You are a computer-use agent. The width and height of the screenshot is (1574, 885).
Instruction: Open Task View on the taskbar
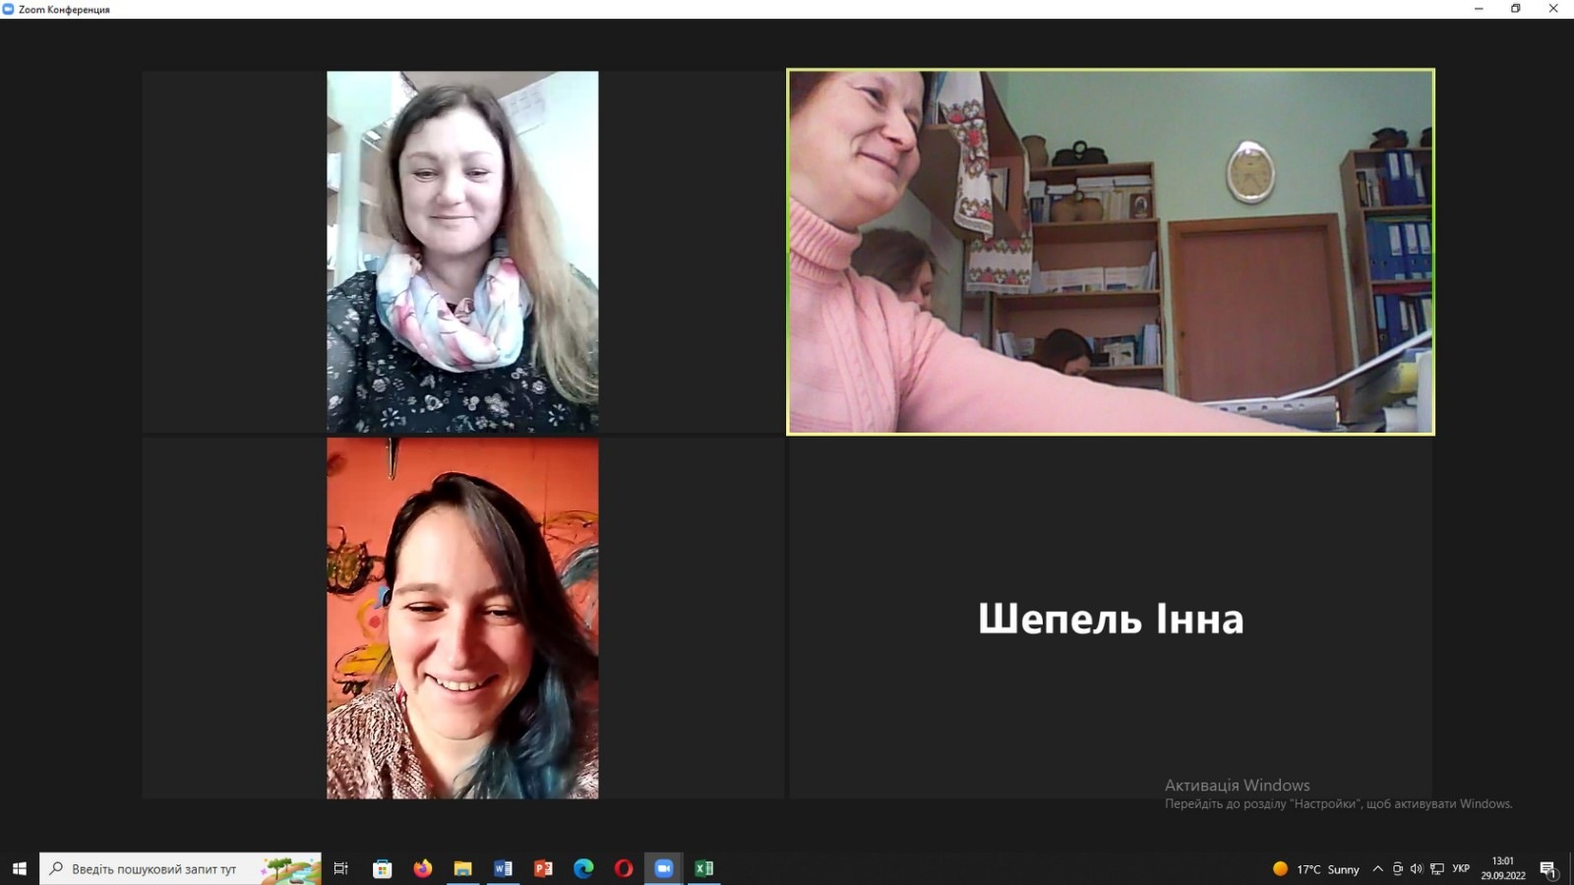pos(341,868)
